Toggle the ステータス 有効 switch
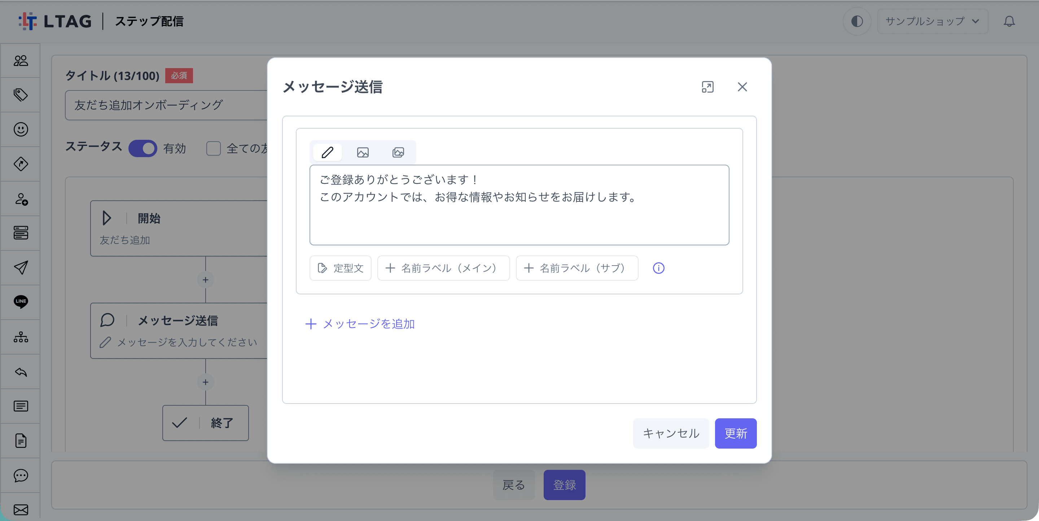This screenshot has height=521, width=1039. tap(143, 148)
